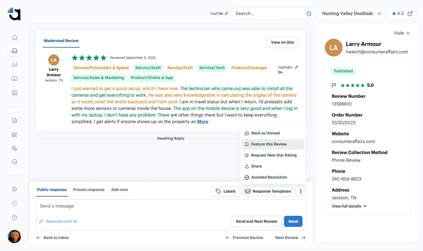Open the Labels picker
This screenshot has height=251, width=423.
[226, 191]
